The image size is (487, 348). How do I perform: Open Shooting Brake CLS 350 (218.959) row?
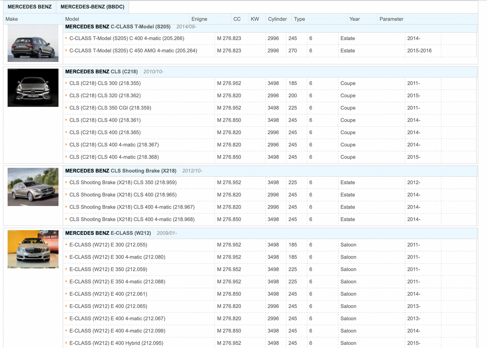coord(123,182)
